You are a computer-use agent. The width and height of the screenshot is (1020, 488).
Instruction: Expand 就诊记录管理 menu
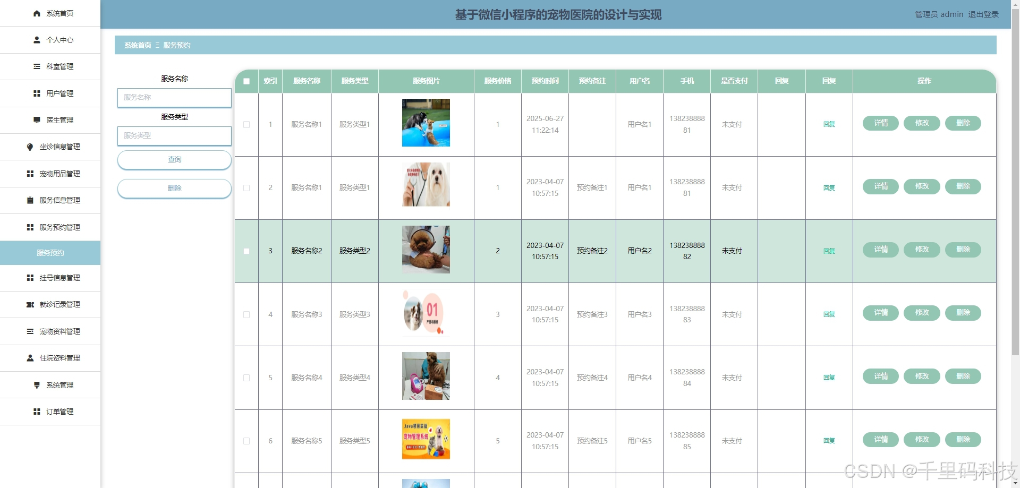[x=50, y=304]
